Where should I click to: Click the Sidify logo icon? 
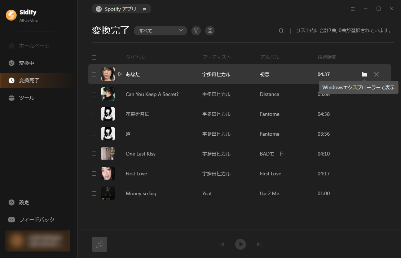[x=11, y=15]
